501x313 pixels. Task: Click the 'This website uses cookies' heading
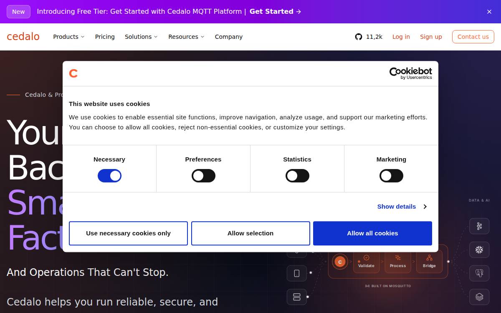[x=109, y=104]
